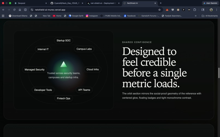Close the NetShield AI tab

tap(155, 3)
